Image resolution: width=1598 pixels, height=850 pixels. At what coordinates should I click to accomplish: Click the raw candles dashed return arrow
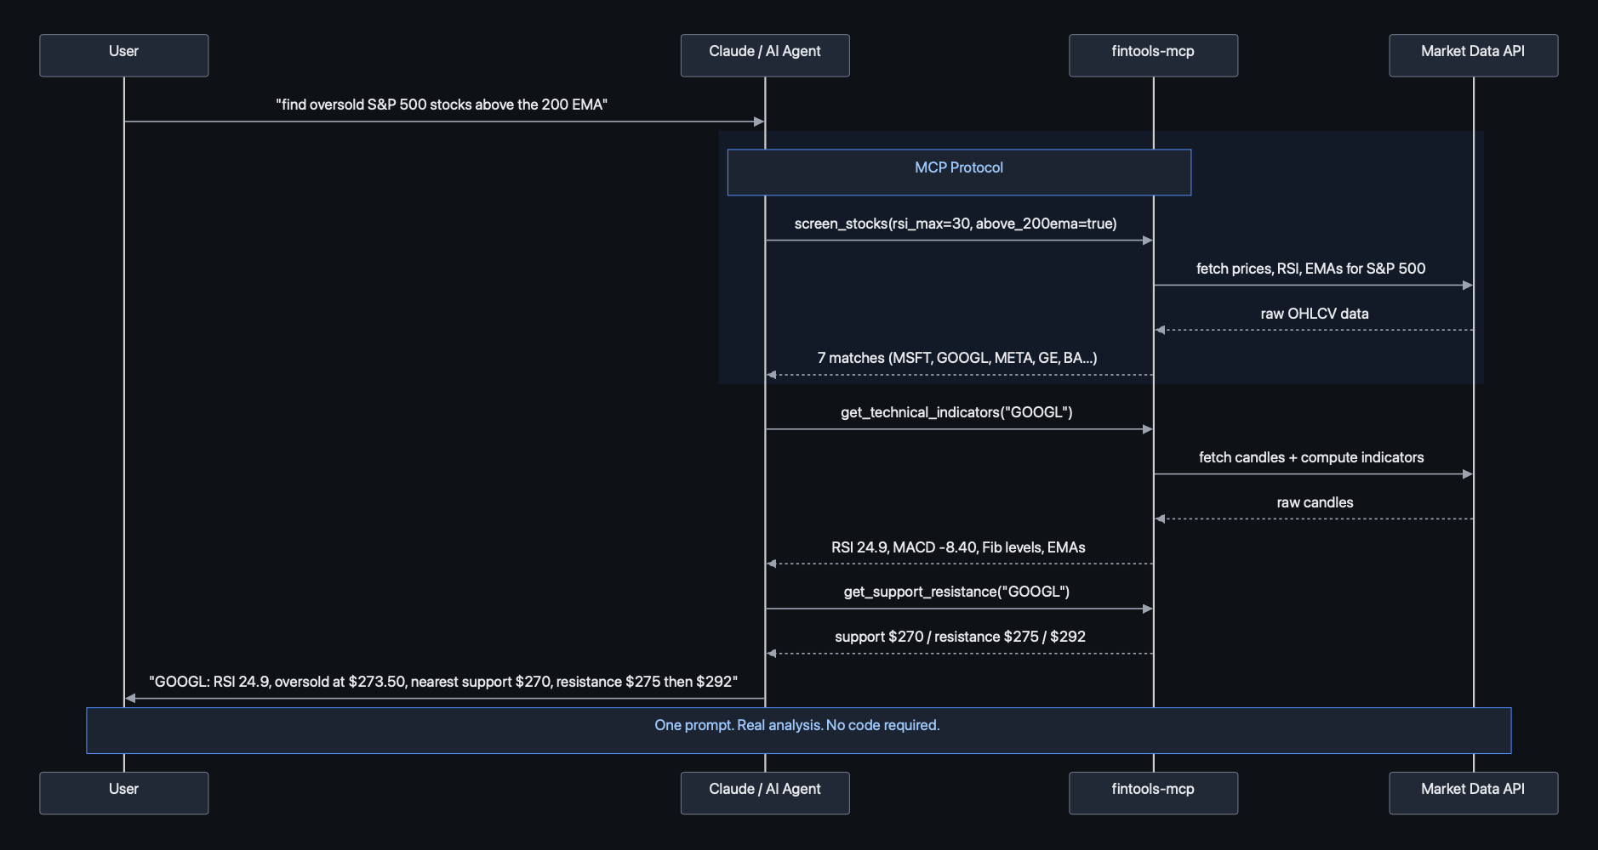[1314, 501]
